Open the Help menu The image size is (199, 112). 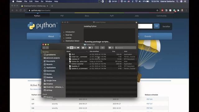[56, 1]
